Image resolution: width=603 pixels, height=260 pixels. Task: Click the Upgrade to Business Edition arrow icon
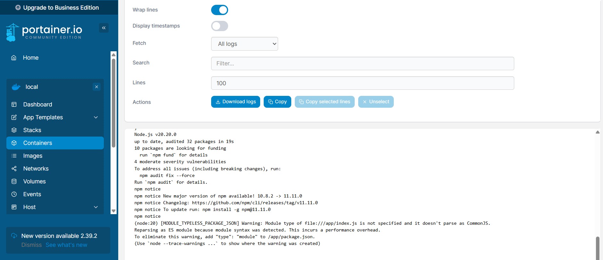pos(18,7)
